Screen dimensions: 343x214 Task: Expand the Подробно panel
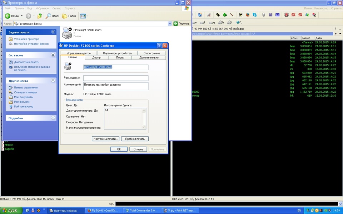pyautogui.click(x=53, y=118)
